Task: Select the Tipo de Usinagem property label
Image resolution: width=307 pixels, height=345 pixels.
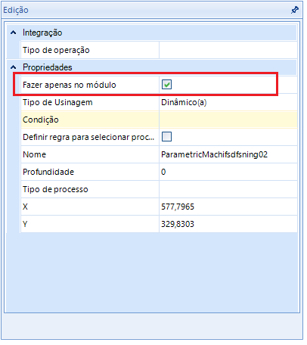Action: [x=58, y=103]
